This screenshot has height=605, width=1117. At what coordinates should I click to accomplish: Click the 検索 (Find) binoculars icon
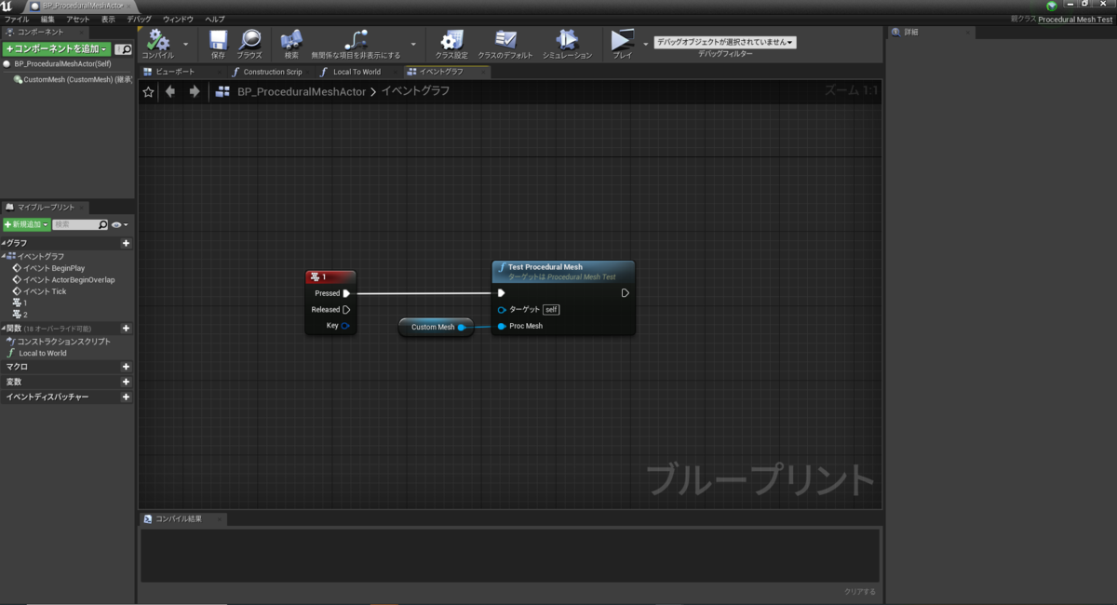coord(291,40)
